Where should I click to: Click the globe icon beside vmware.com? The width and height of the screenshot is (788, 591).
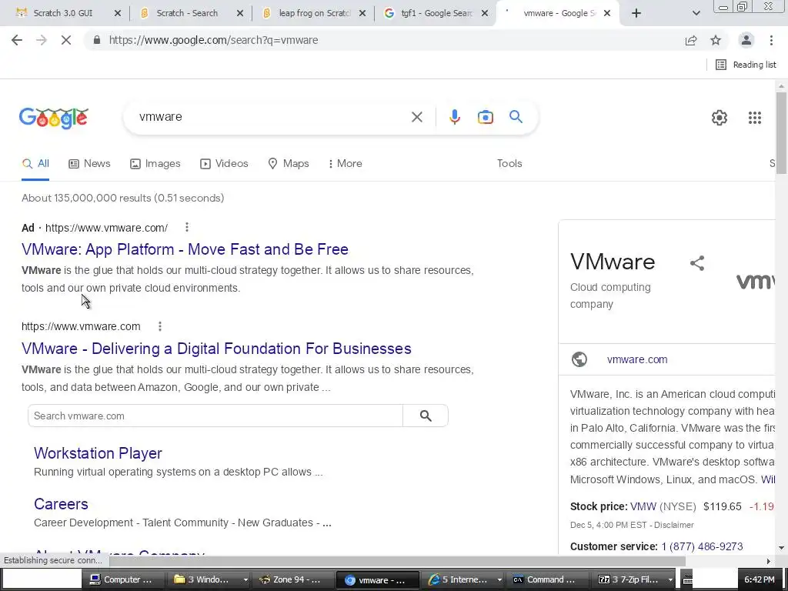(x=579, y=359)
